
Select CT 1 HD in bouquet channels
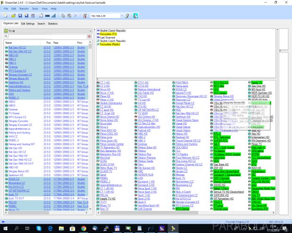click(105, 83)
